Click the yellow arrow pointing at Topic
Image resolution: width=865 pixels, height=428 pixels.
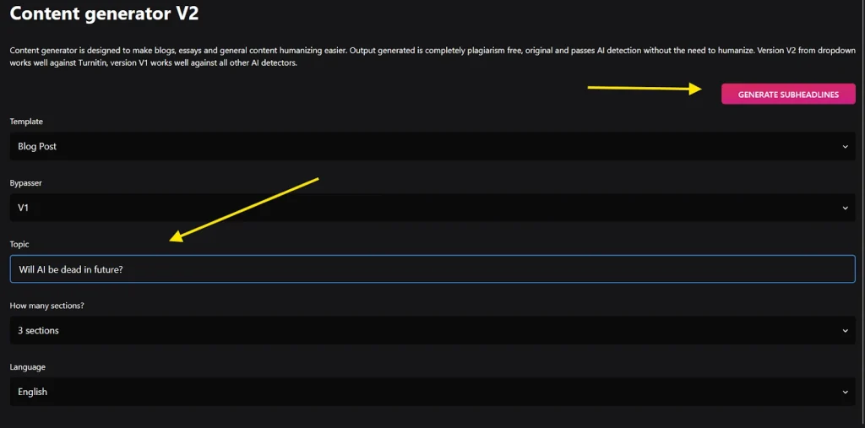[x=243, y=209]
